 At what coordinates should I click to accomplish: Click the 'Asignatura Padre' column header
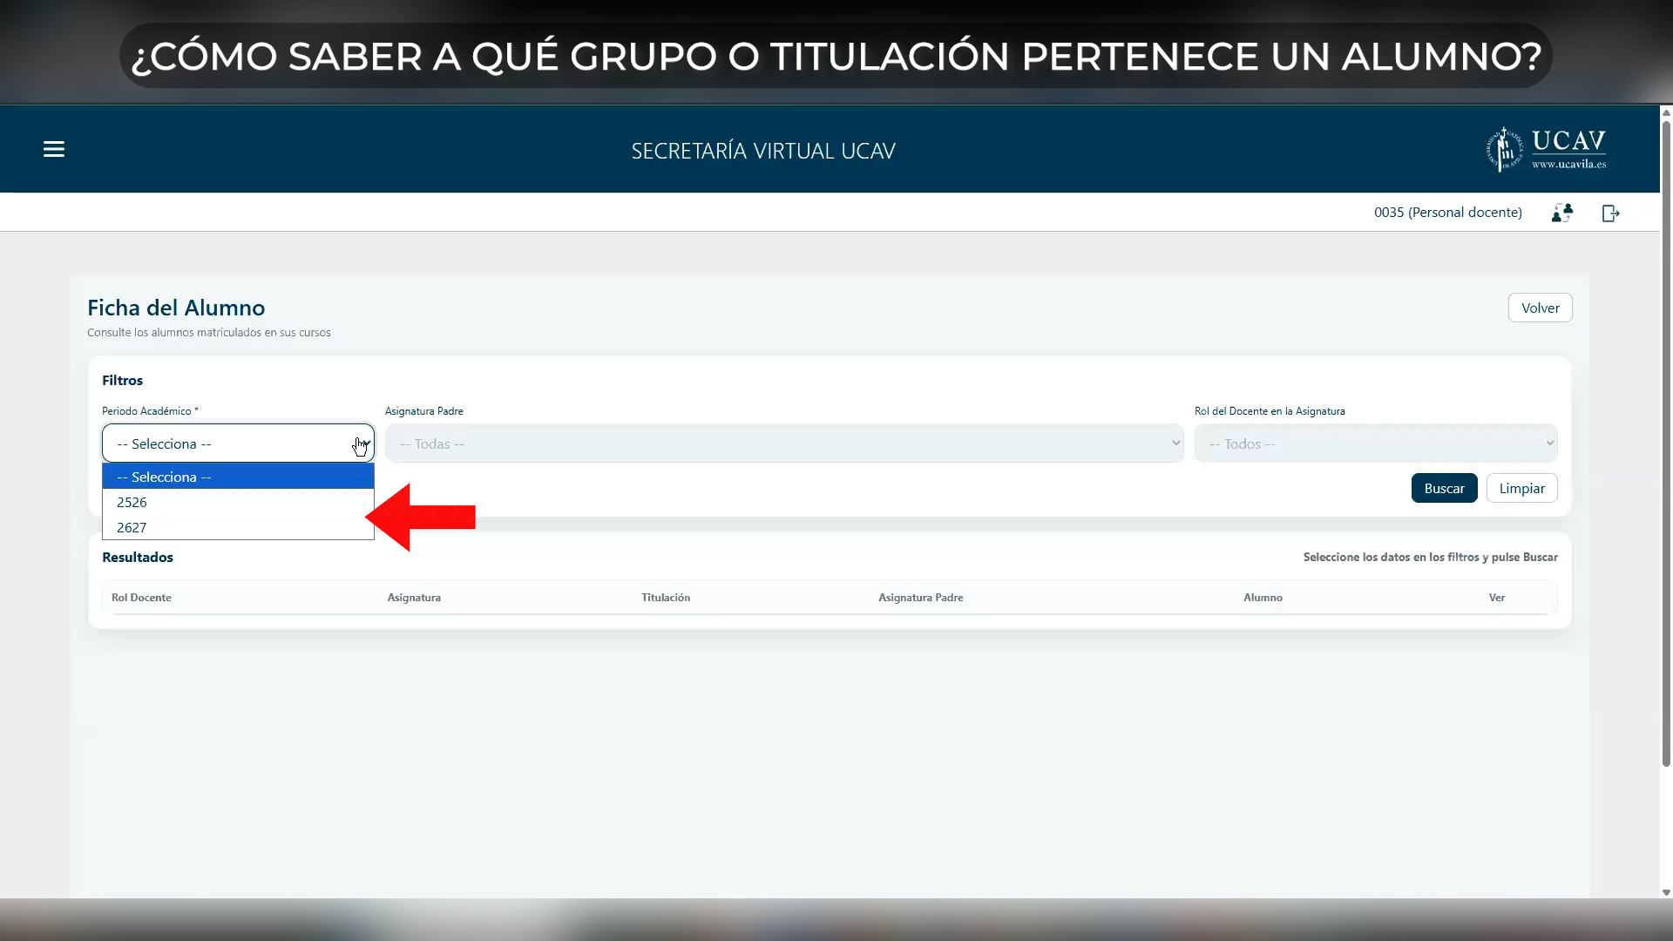pos(921,598)
